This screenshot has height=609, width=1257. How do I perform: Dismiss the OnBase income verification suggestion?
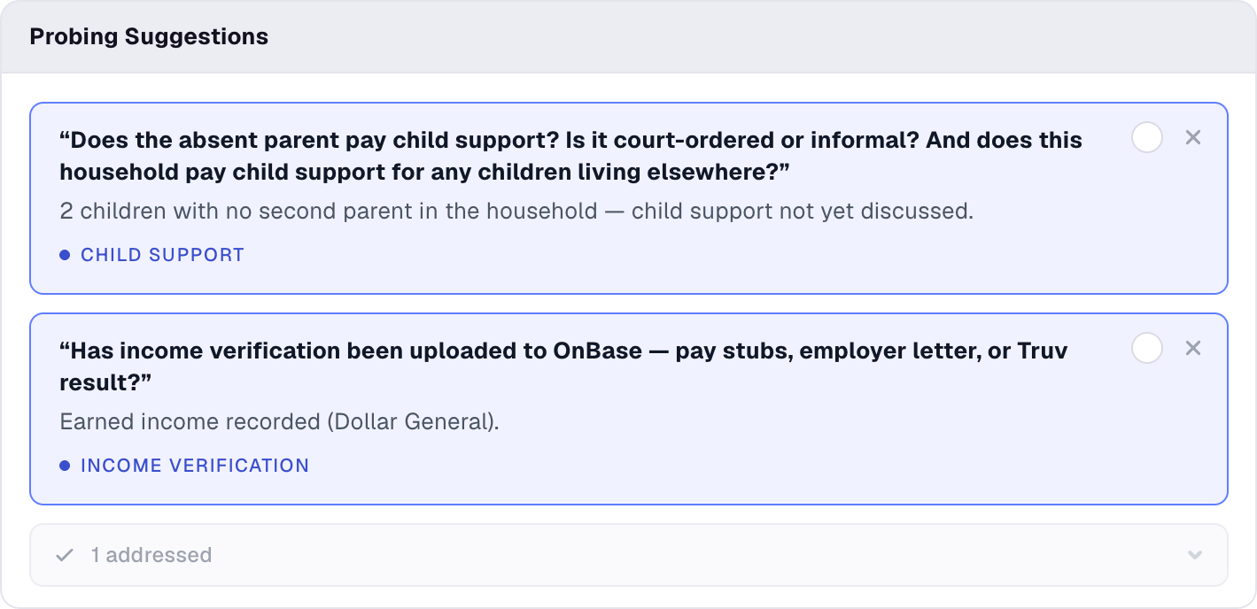pyautogui.click(x=1193, y=348)
